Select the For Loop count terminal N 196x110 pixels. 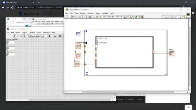click(x=85, y=31)
